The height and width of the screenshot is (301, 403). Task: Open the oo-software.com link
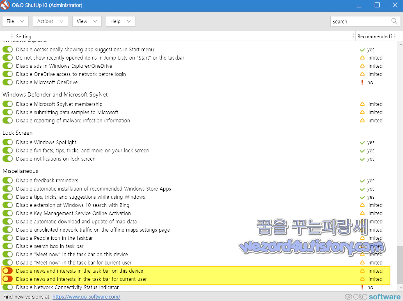86,296
